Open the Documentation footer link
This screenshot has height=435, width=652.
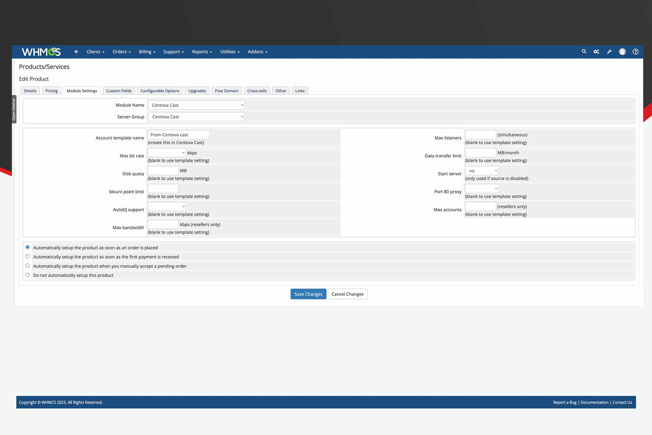pyautogui.click(x=595, y=402)
